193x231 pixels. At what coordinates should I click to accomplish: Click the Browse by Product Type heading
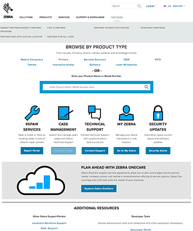tap(96, 47)
